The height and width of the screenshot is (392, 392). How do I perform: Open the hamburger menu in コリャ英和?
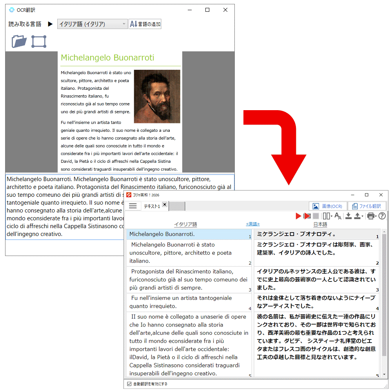[133, 206]
